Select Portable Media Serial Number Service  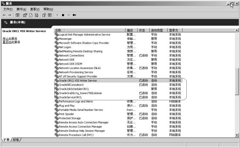(x=81, y=110)
